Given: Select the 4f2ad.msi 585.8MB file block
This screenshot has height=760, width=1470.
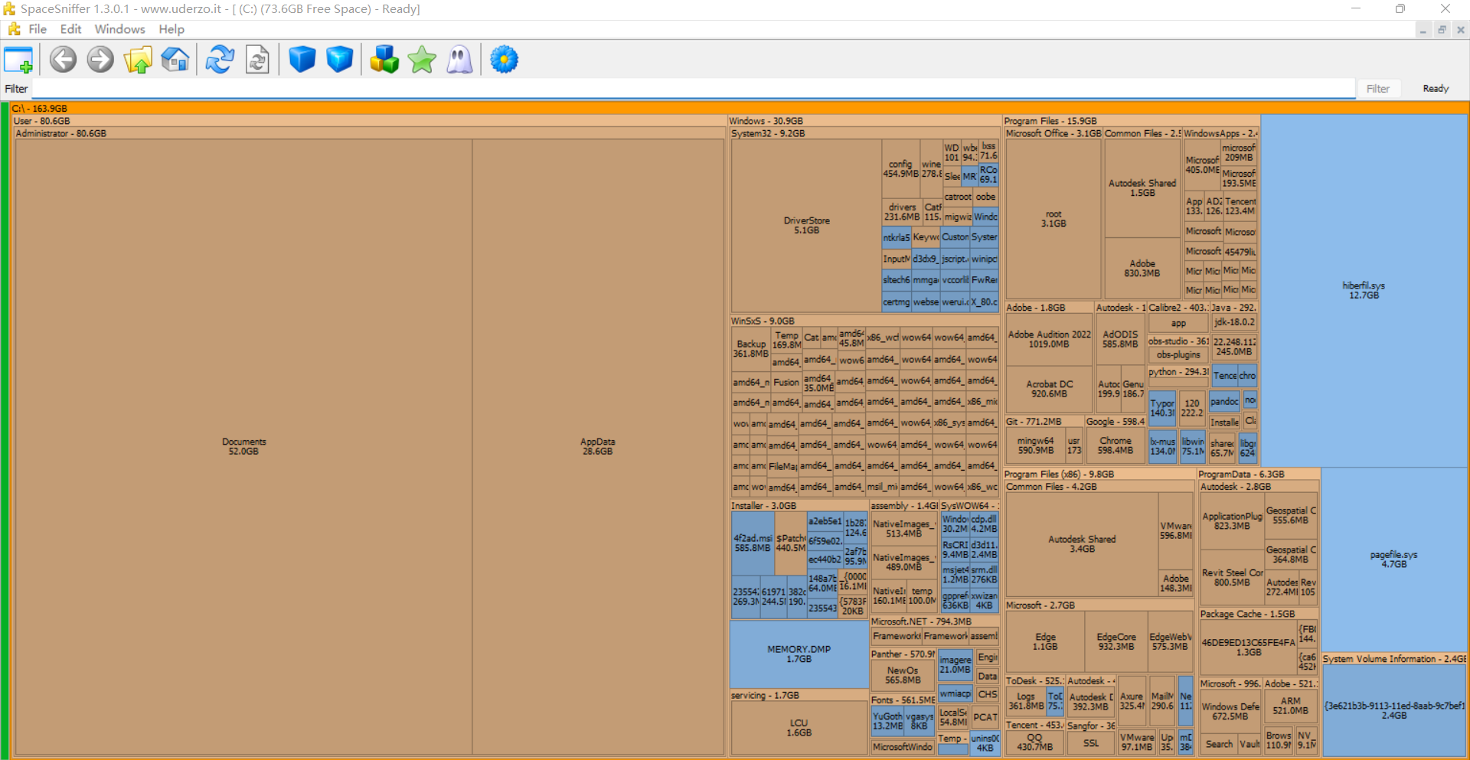Looking at the screenshot, I should coord(752,543).
